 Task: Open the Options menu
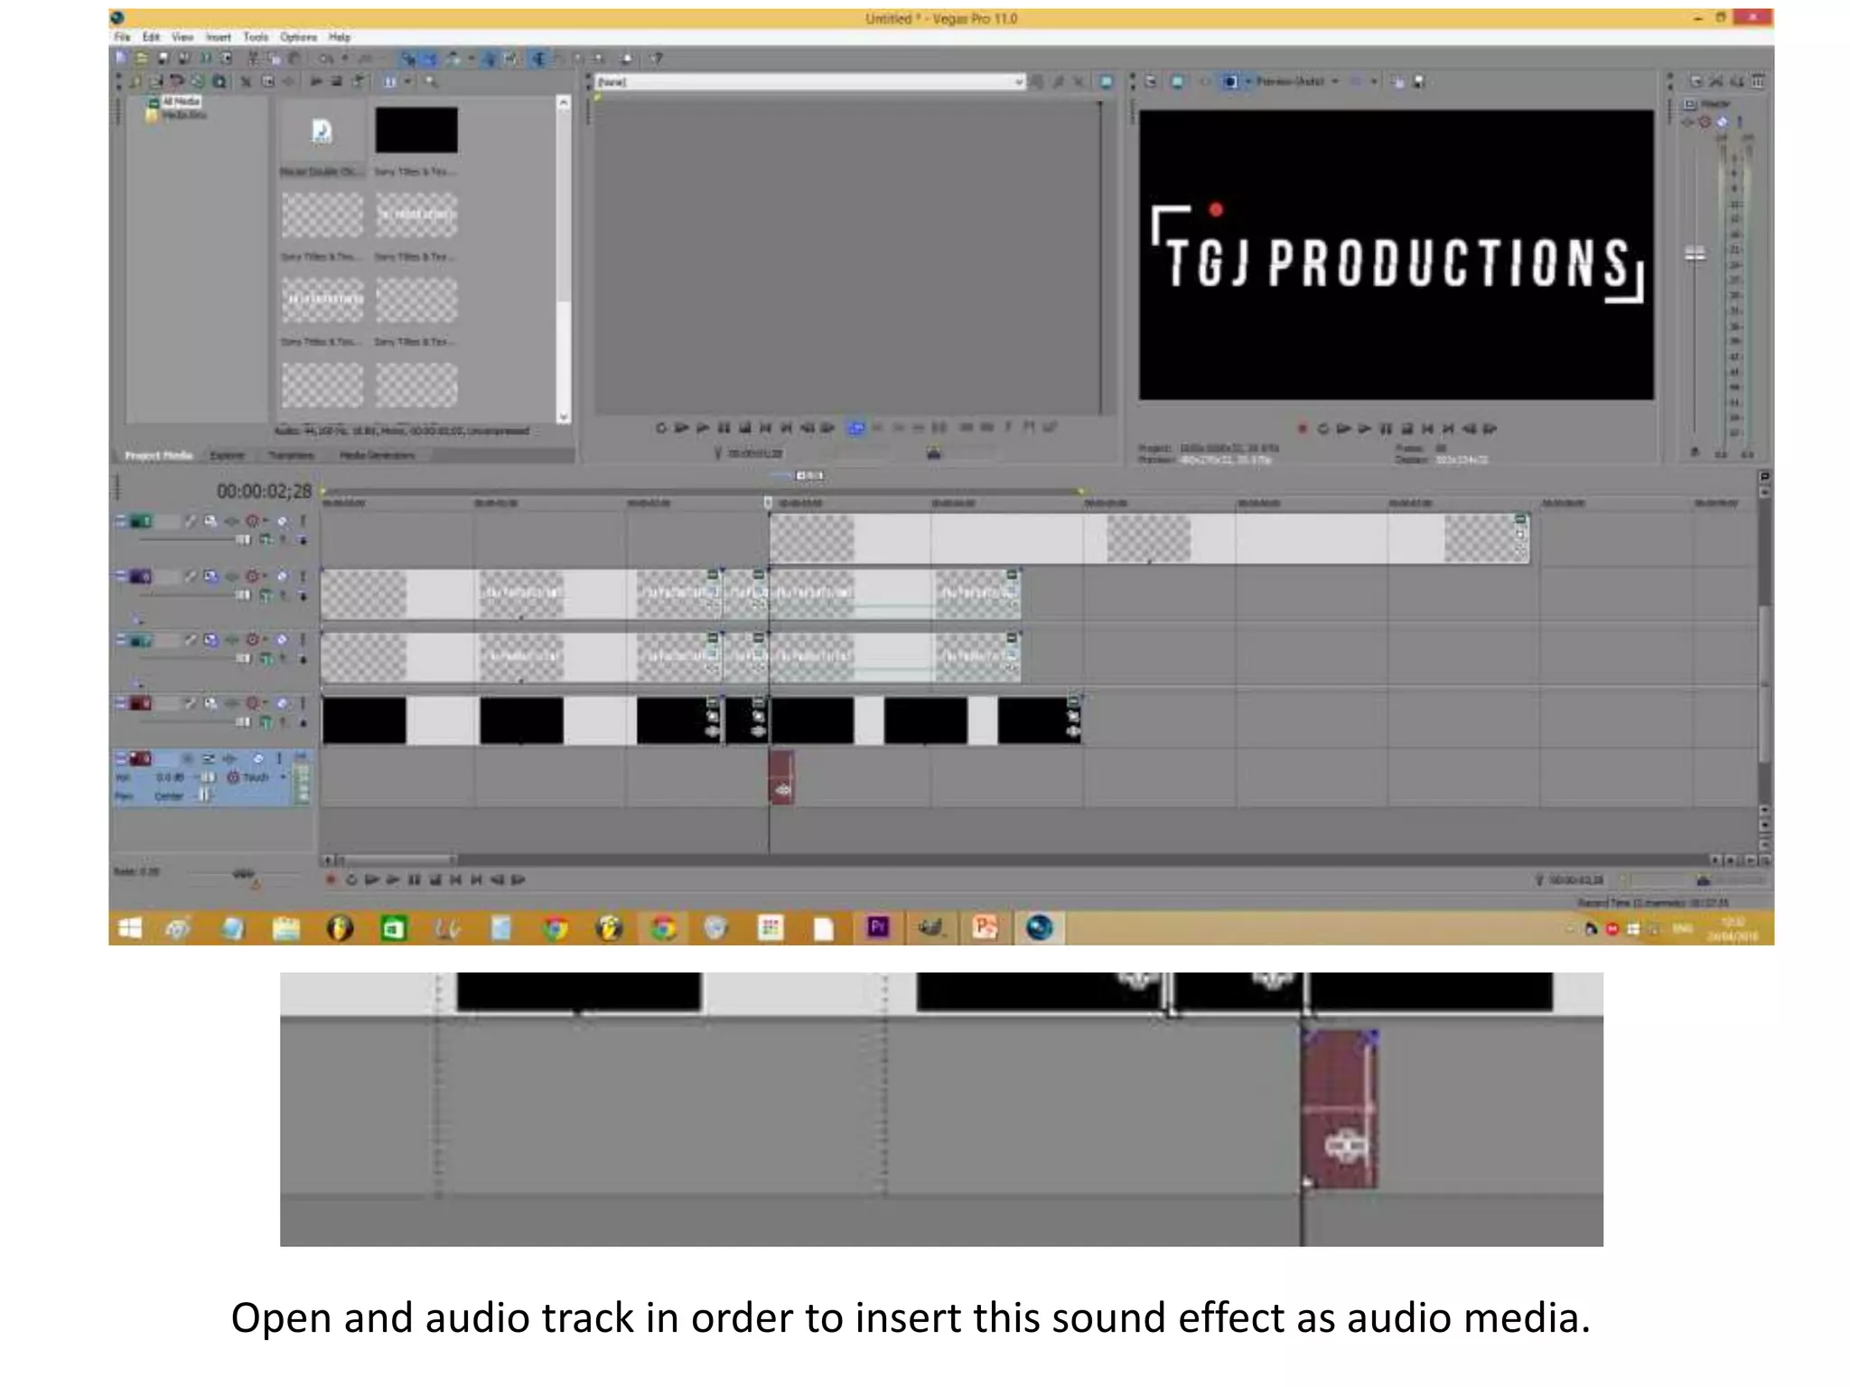tap(298, 37)
